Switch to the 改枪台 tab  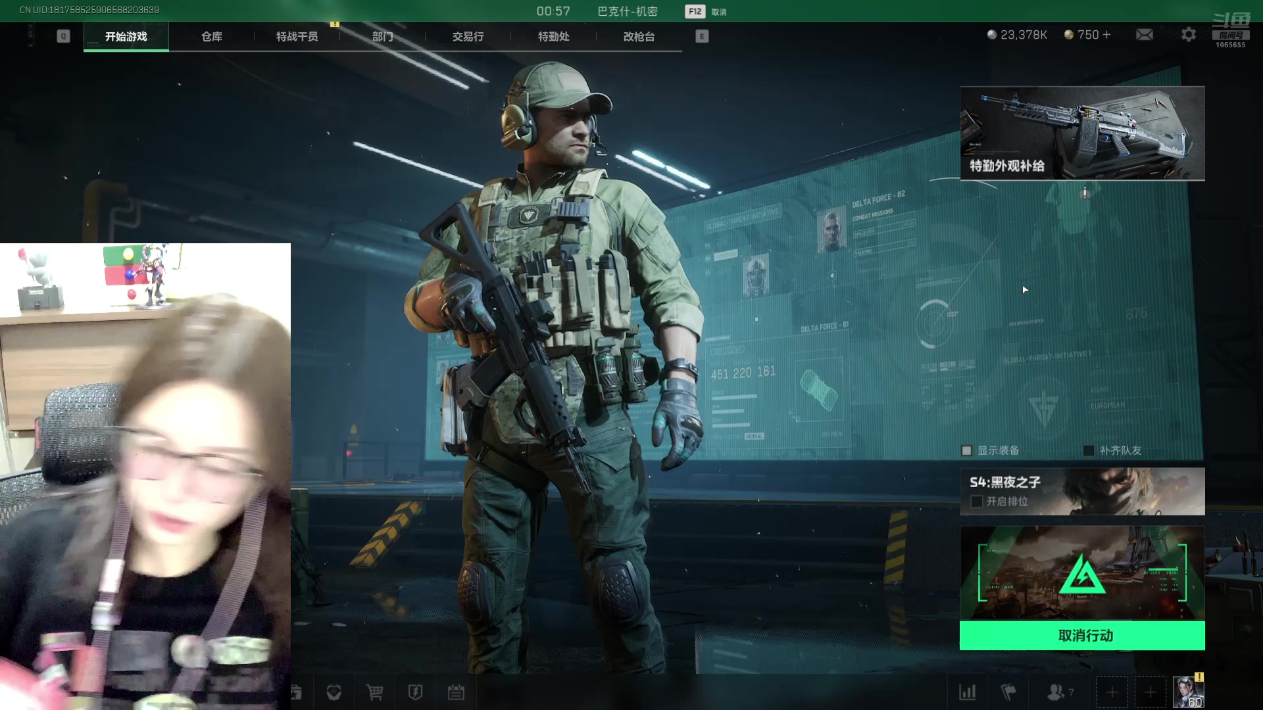[639, 37]
